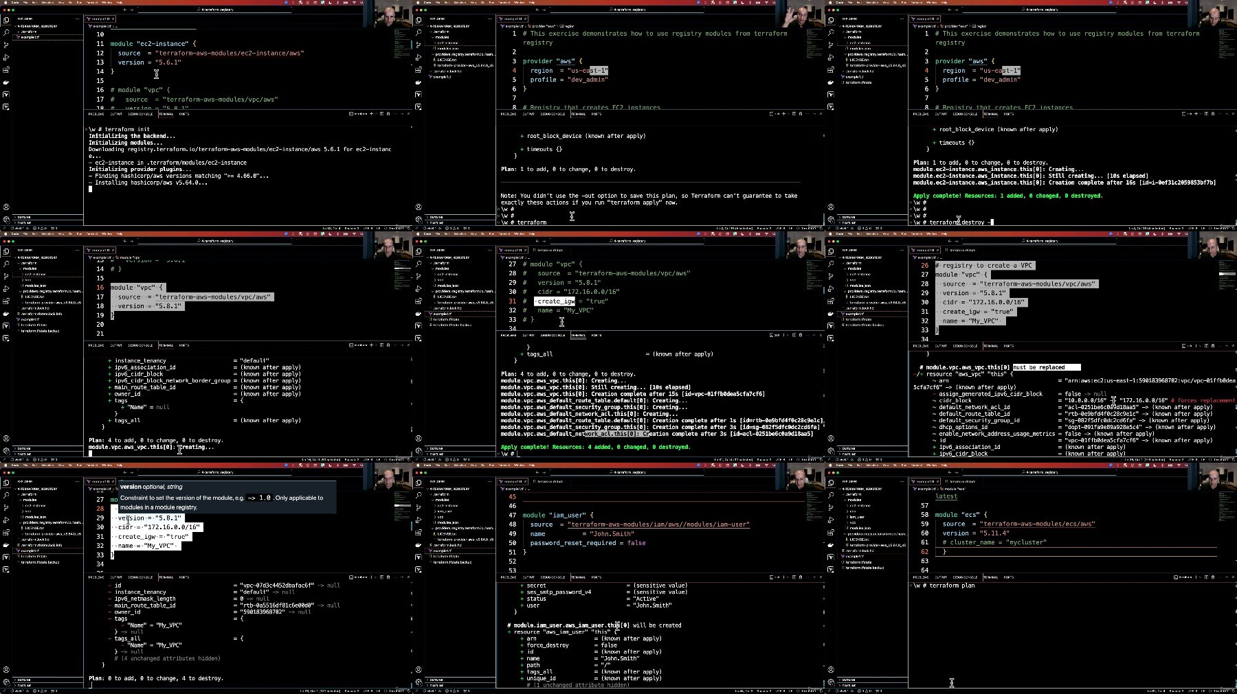Open Terraform extension icon in the ecs frame
This screenshot has height=694, width=1237.
[831, 557]
